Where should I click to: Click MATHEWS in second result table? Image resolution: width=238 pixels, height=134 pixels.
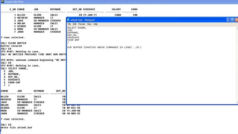click(x=6, y=99)
